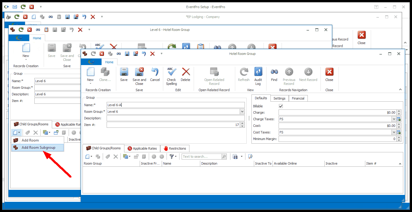412x212 pixels.
Task: Sort by the Description column header
Action: pos(227,163)
